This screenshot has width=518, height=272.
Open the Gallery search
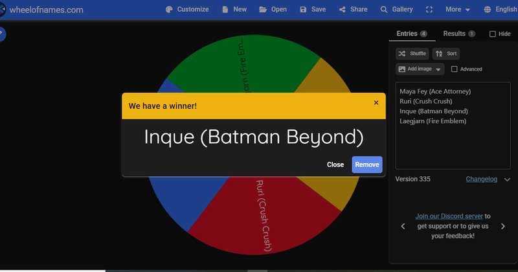point(396,9)
